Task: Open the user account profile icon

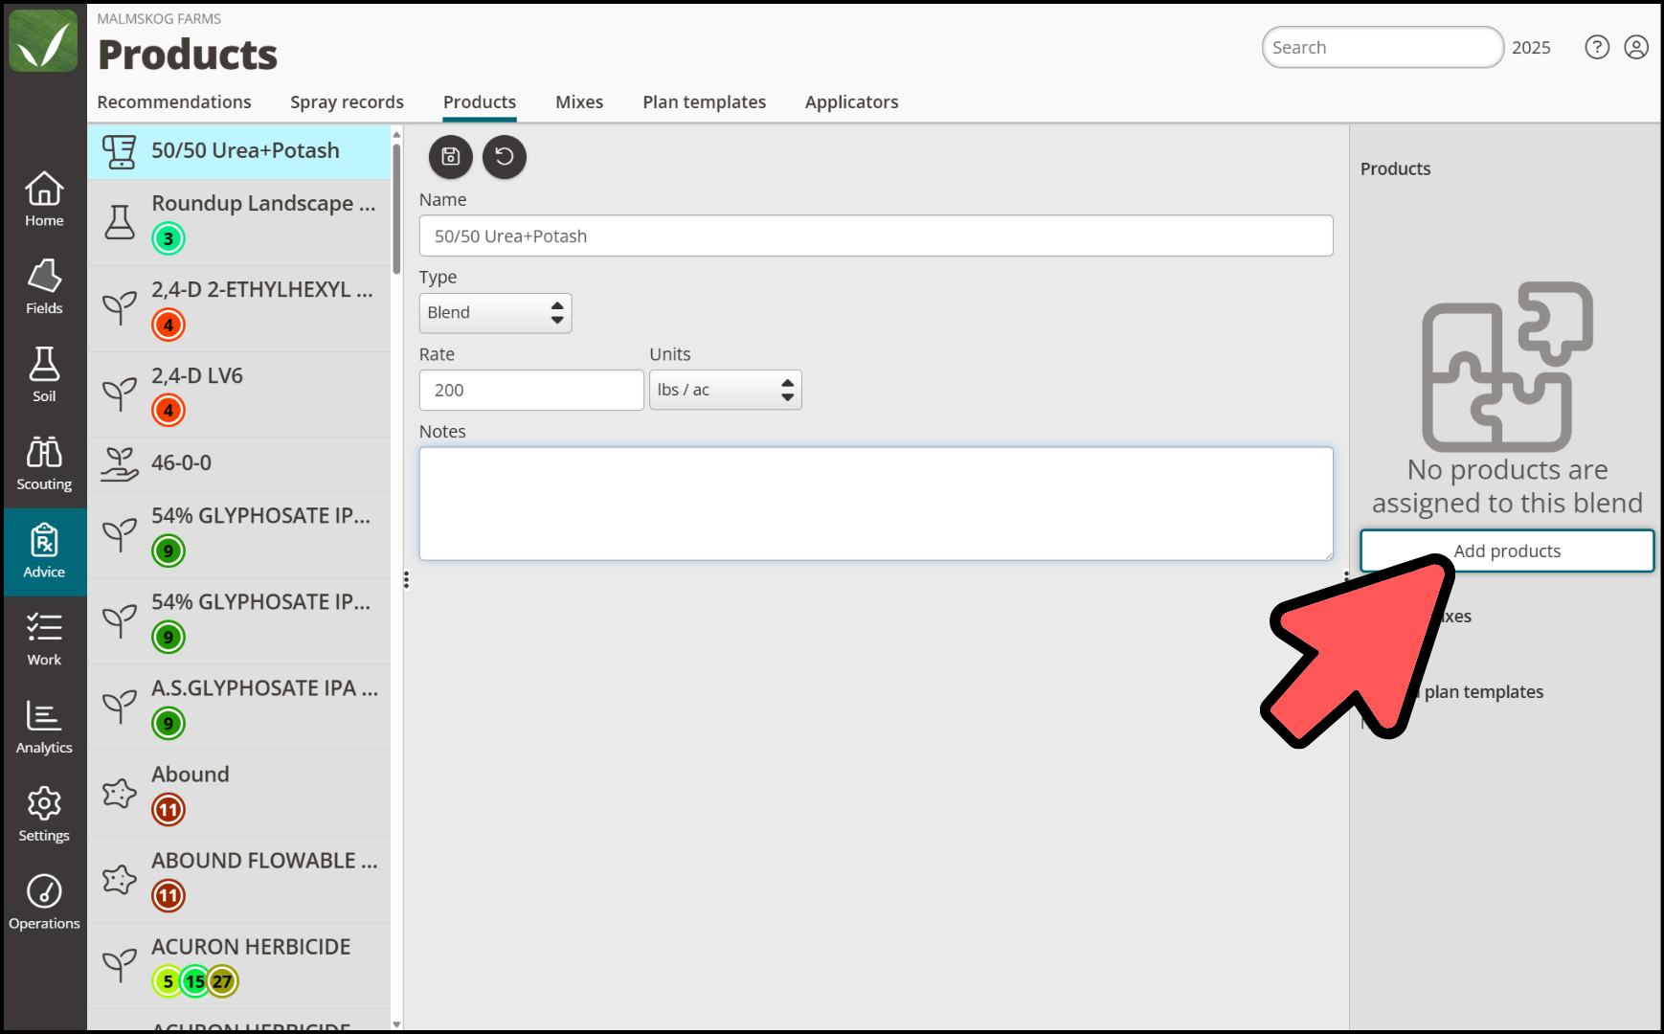Action: point(1636,47)
